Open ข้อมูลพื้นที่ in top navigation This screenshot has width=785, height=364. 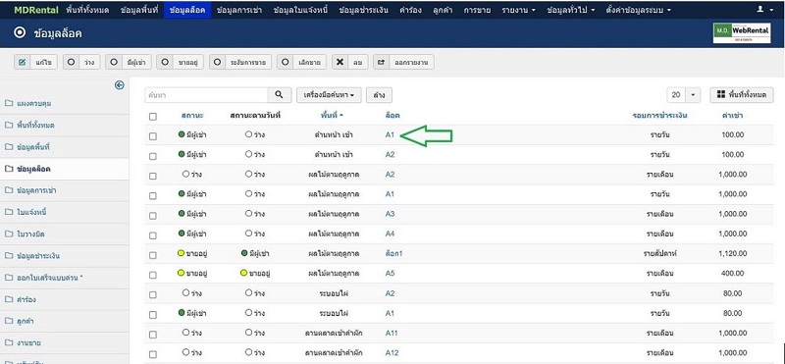[139, 10]
